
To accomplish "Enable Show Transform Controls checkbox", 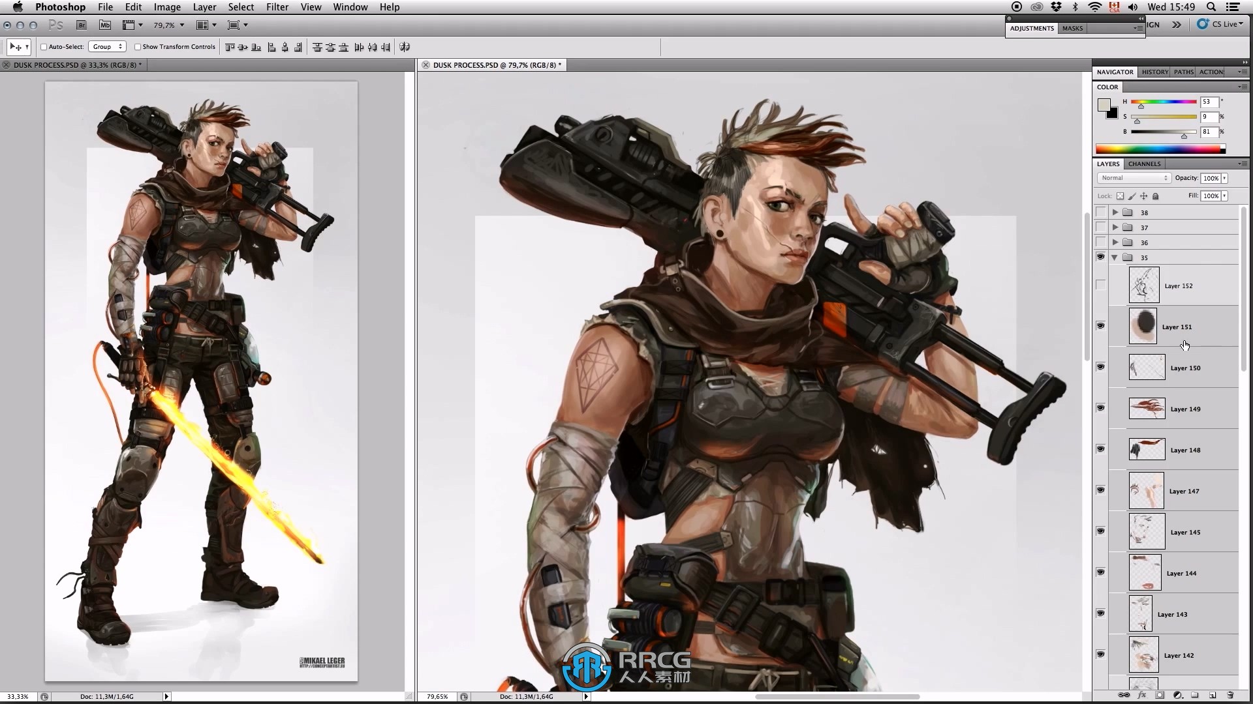I will (x=138, y=47).
